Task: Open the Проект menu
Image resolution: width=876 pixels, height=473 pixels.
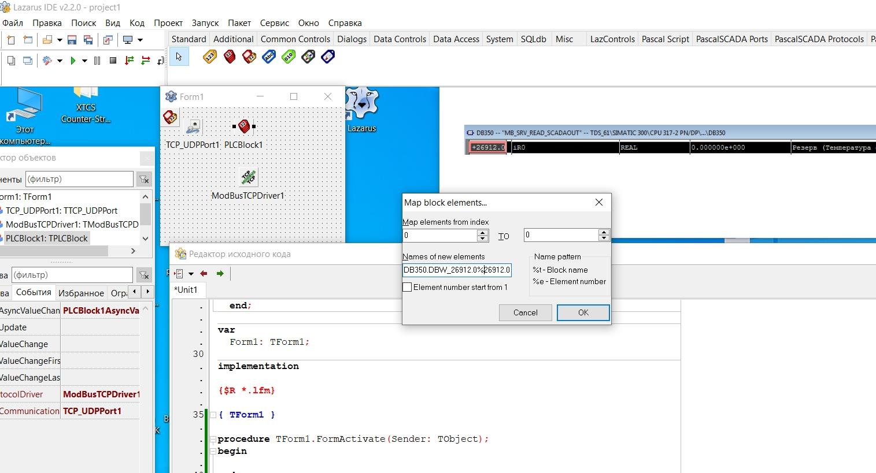Action: 168,23
